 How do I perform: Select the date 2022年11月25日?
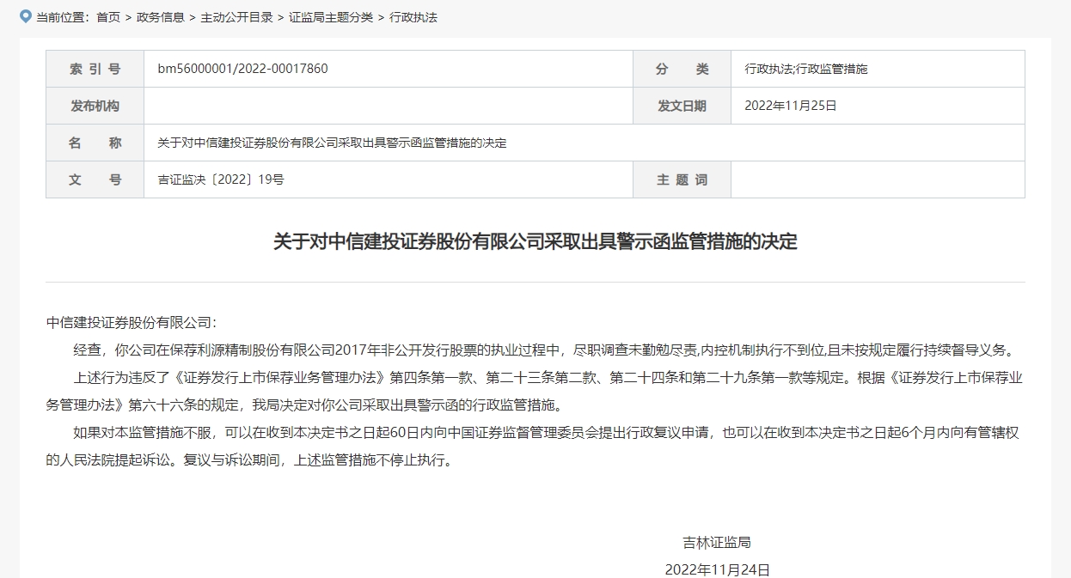pos(790,106)
